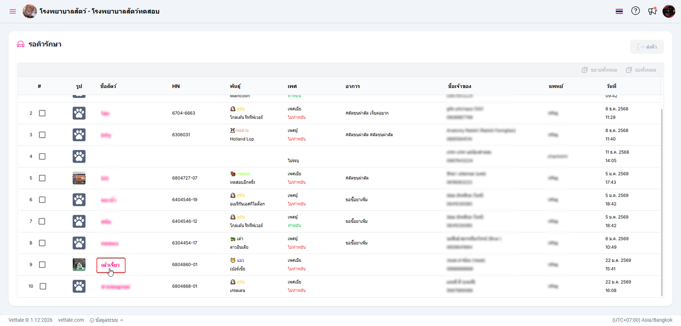Open help with the question mark icon
The image size is (681, 326).
(635, 11)
